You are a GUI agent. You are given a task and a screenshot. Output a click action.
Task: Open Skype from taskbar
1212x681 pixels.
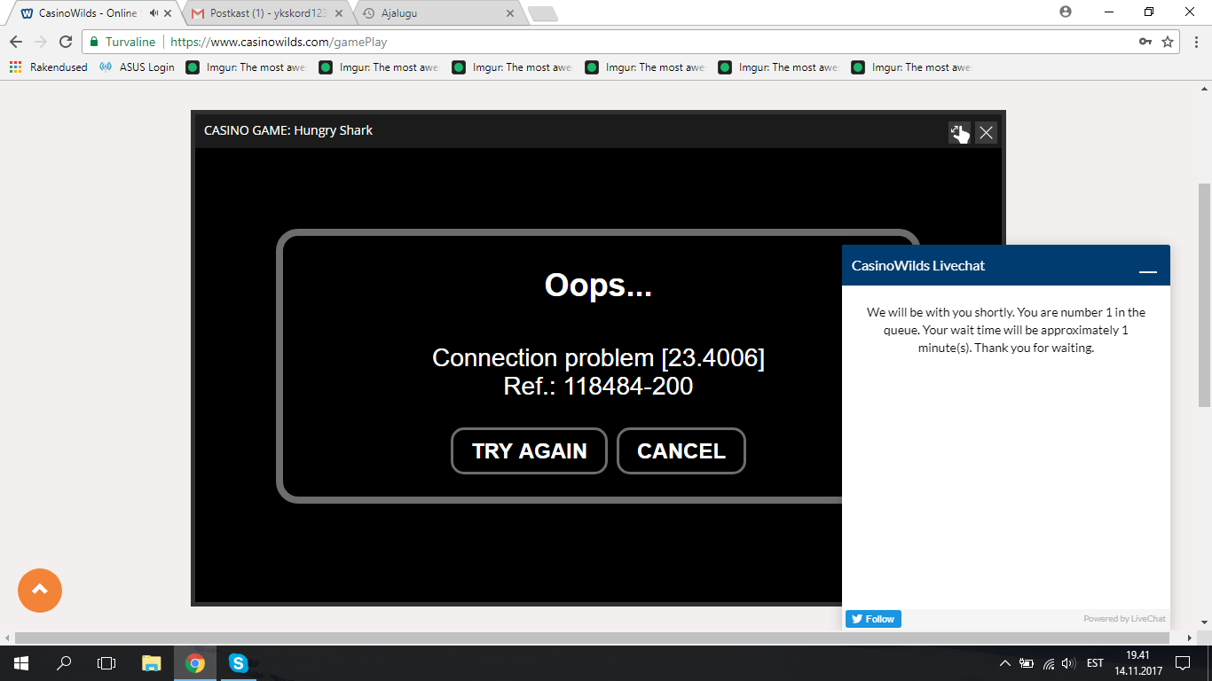coord(238,663)
